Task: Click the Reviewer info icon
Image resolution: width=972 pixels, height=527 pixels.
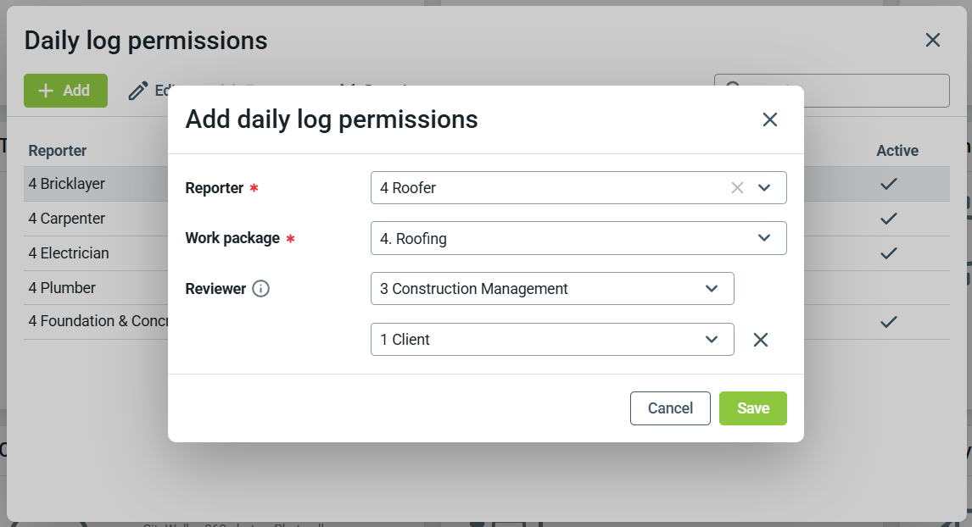Action: (x=261, y=289)
